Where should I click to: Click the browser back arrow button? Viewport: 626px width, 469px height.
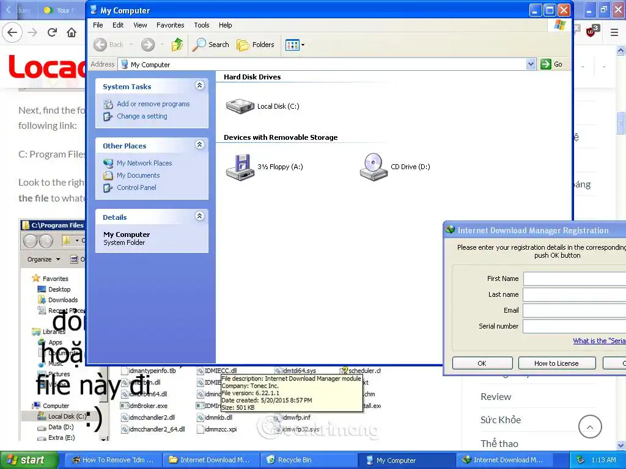pos(12,32)
